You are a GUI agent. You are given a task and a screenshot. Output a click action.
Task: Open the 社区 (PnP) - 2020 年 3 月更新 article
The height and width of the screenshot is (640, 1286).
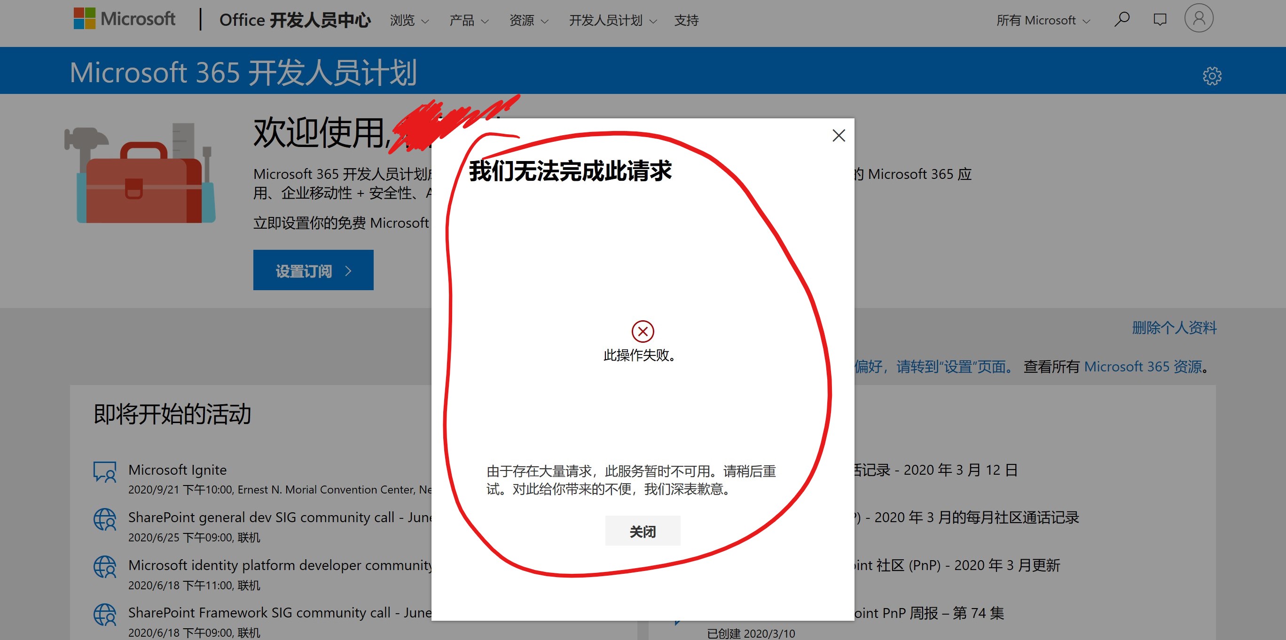click(957, 565)
